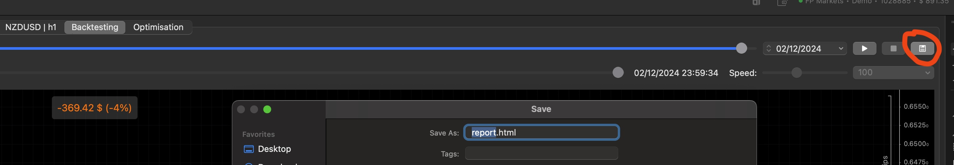Screen dimensions: 954x165
Task: Click into the Save As filename field
Action: [x=541, y=133]
